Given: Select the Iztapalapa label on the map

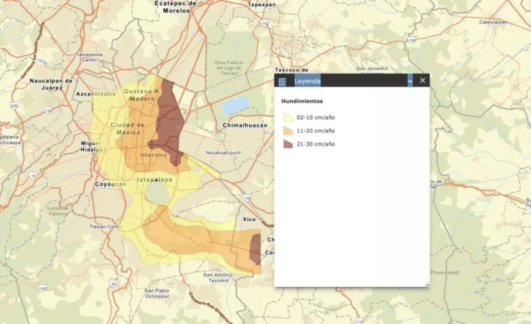Looking at the screenshot, I should [154, 180].
